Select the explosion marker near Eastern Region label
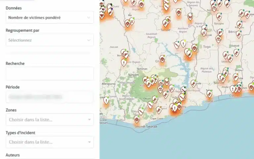 click(172, 88)
